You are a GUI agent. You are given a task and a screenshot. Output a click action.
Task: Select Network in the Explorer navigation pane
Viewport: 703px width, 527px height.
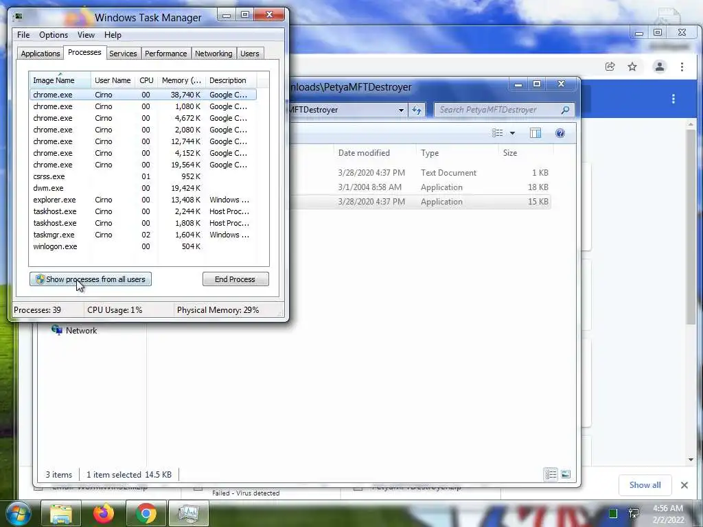81,331
